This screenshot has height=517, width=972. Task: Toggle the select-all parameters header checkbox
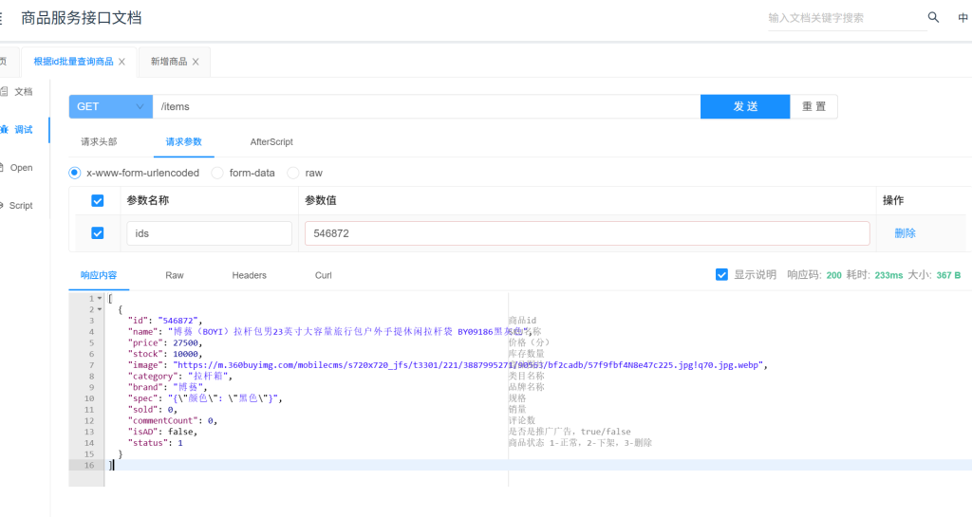click(97, 200)
